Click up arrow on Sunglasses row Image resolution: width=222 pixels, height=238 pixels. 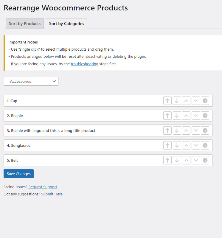click(167, 145)
